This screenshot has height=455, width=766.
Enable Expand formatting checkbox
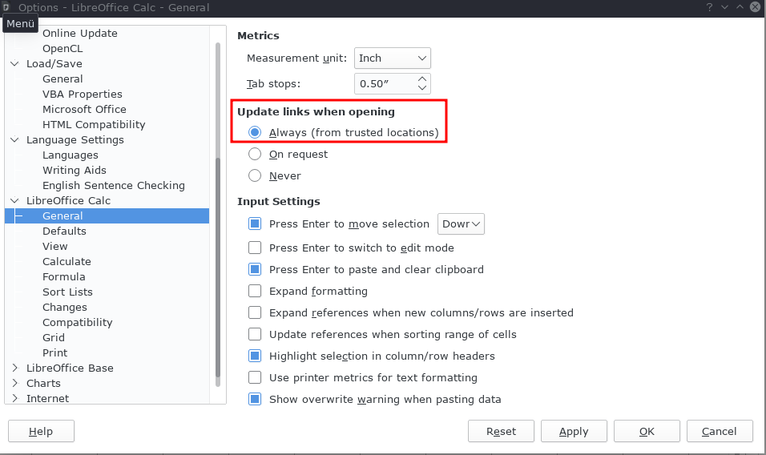(x=255, y=291)
